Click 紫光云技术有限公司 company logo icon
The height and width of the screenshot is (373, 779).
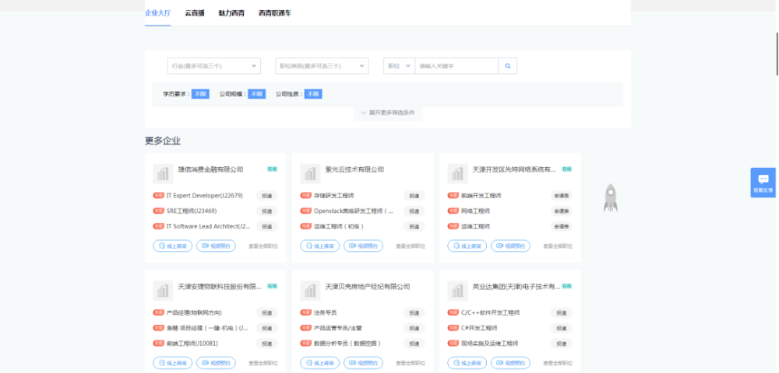click(x=310, y=173)
